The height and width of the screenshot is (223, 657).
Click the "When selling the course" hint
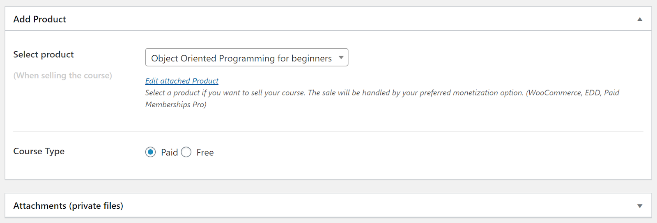pos(62,76)
